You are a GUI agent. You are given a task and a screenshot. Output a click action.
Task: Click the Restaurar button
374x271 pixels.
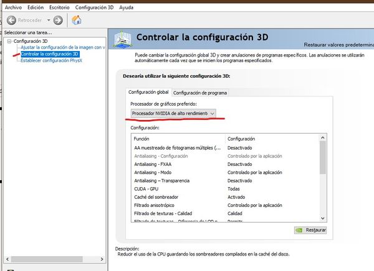pyautogui.click(x=310, y=230)
